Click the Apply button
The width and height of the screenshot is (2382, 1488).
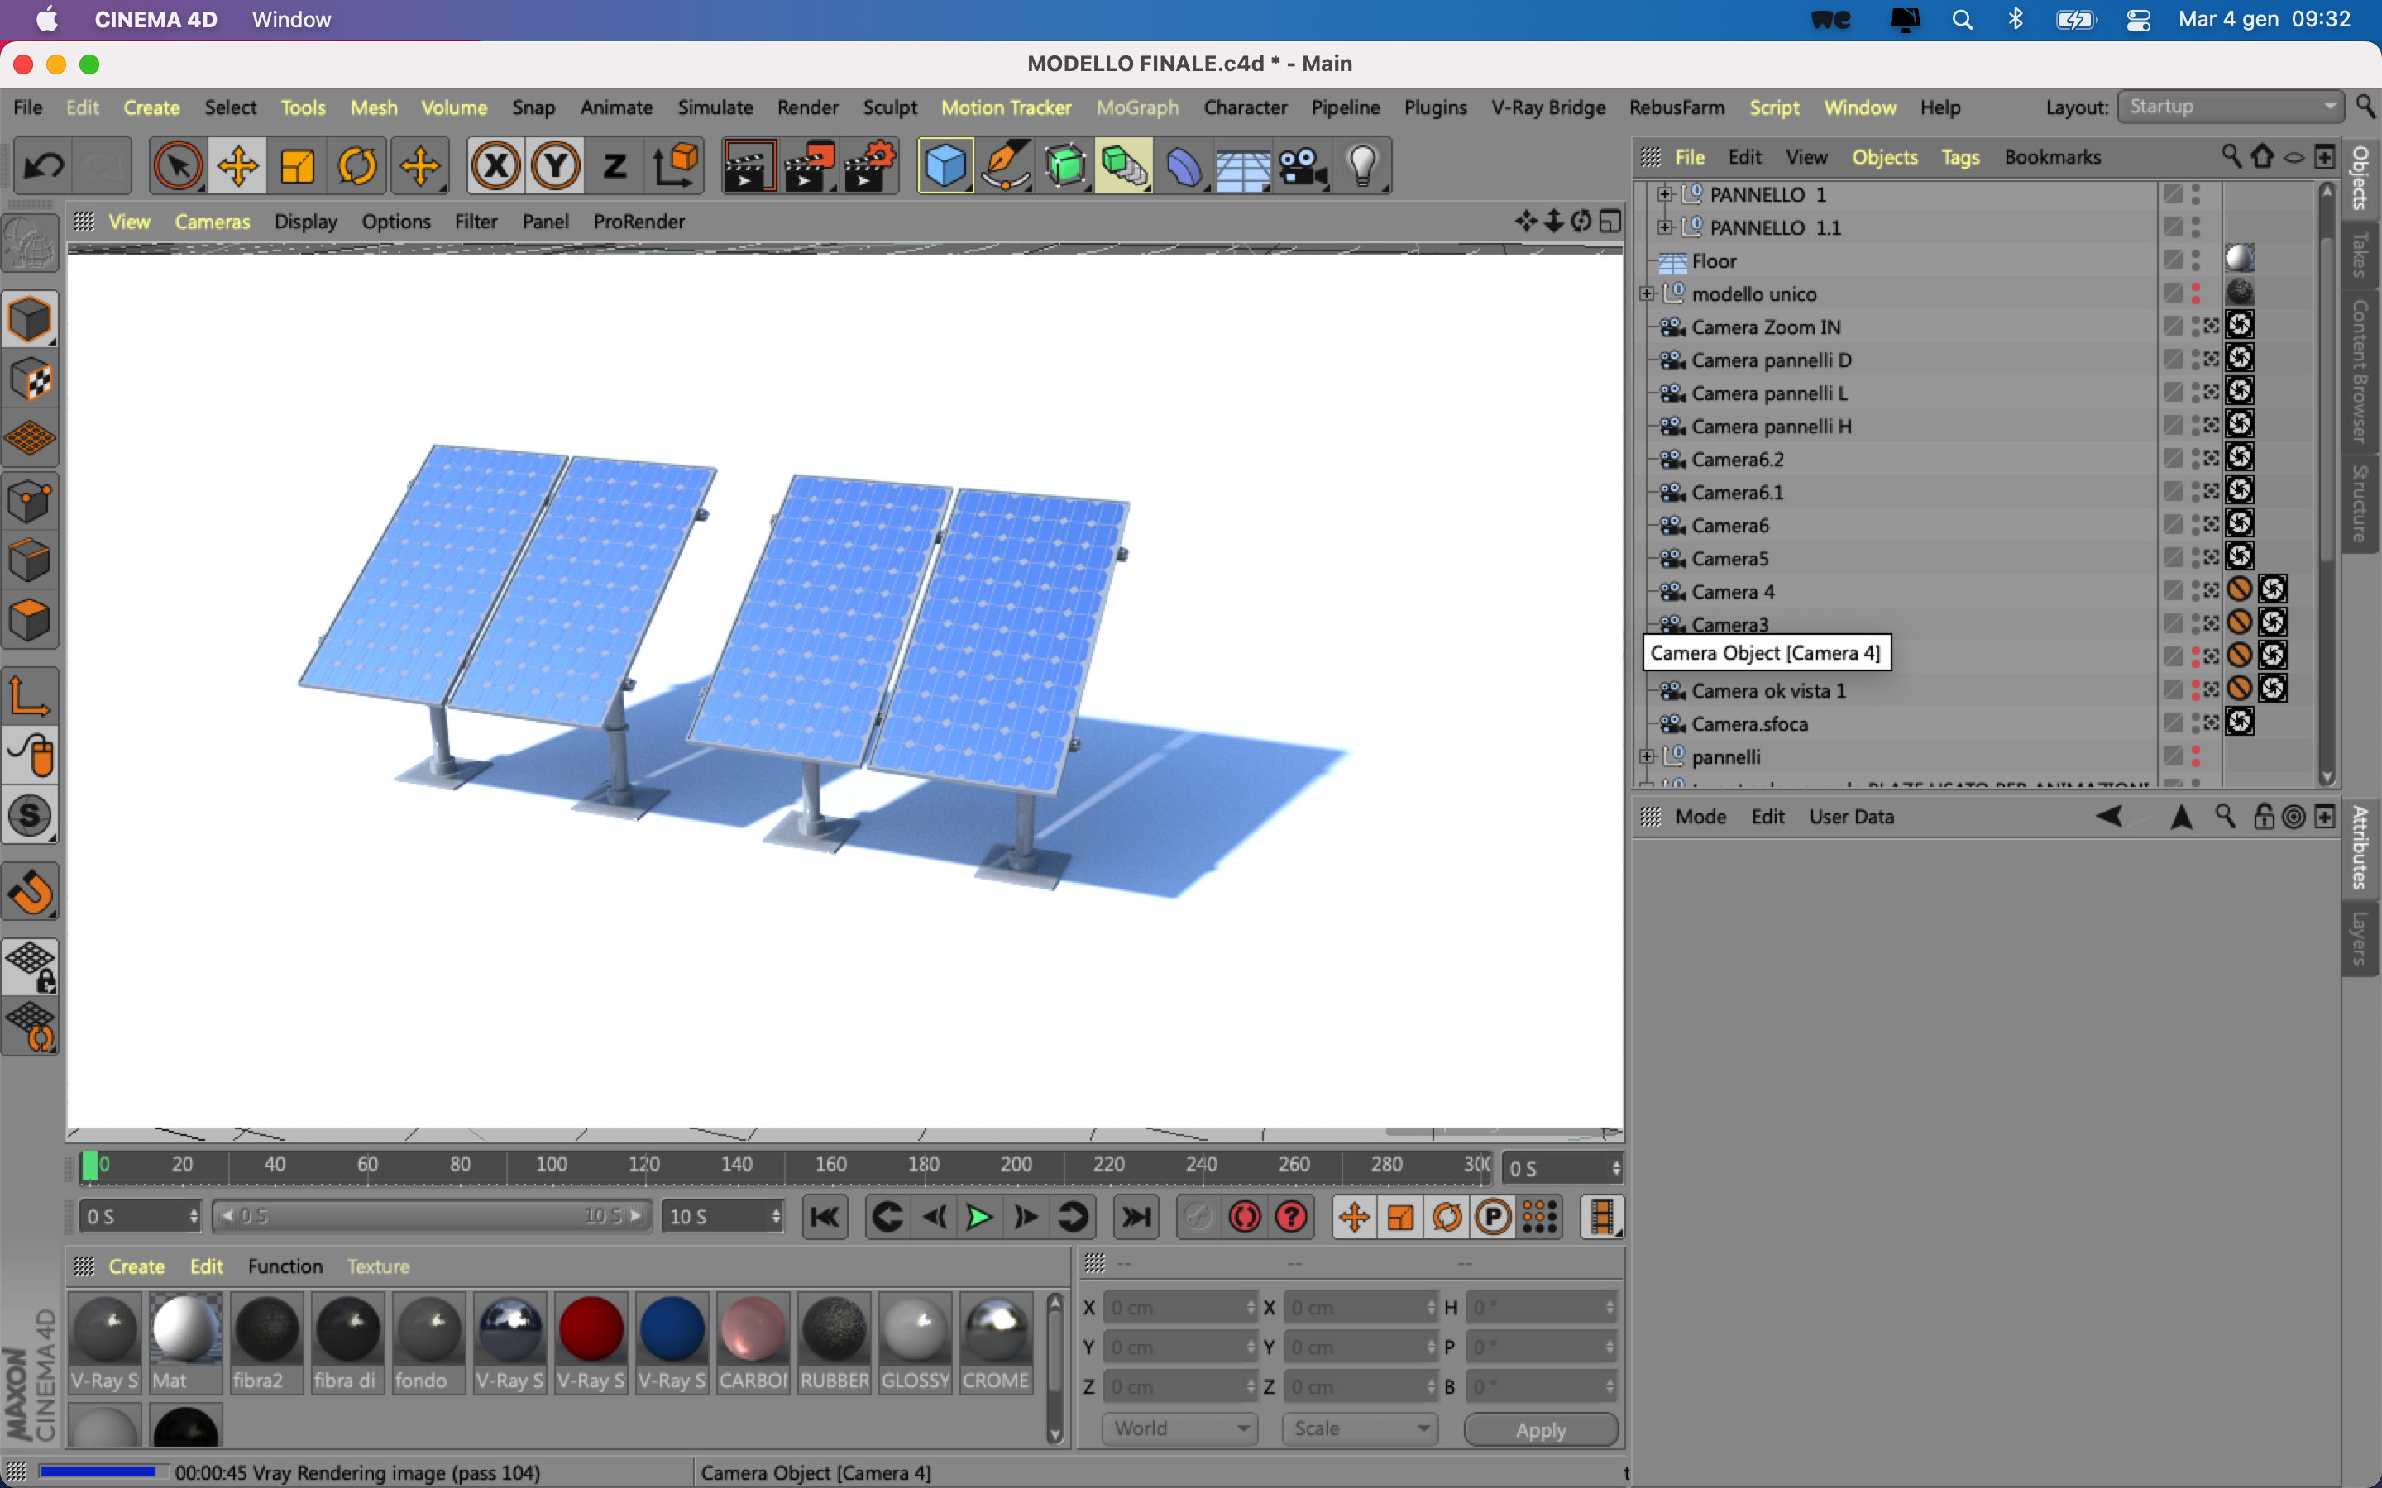(x=1539, y=1429)
